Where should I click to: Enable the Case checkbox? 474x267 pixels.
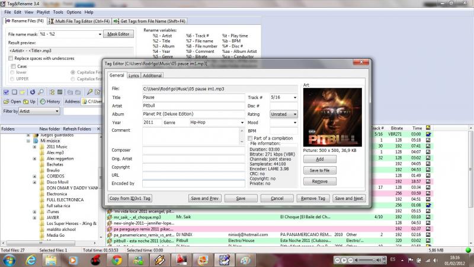coord(11,66)
